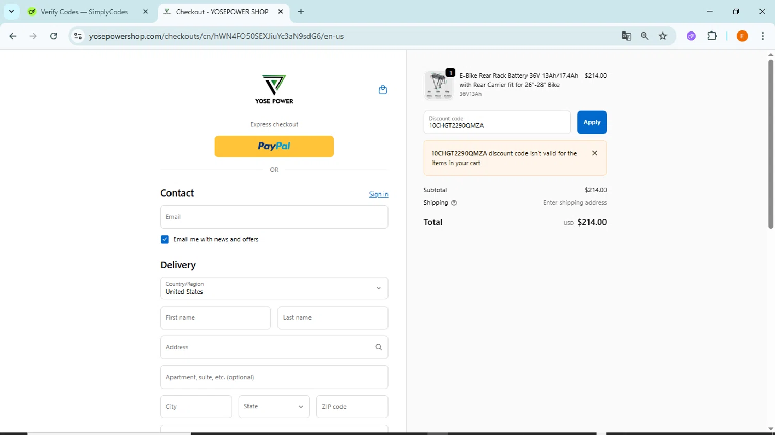Bookmark this page with the star icon
Screen dimensions: 775x435
663,36
